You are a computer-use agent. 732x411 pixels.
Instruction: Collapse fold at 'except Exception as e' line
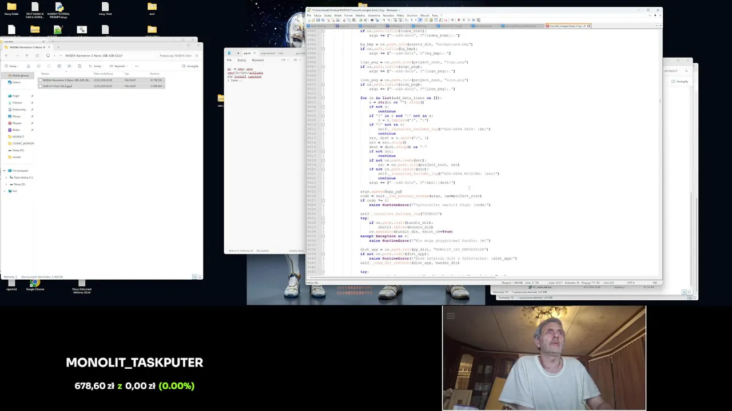point(323,236)
